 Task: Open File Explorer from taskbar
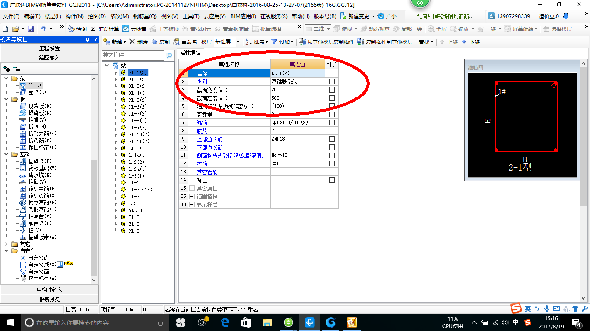(267, 322)
